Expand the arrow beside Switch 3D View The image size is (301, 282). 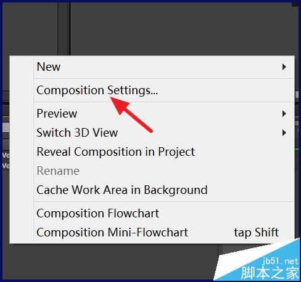point(284,133)
